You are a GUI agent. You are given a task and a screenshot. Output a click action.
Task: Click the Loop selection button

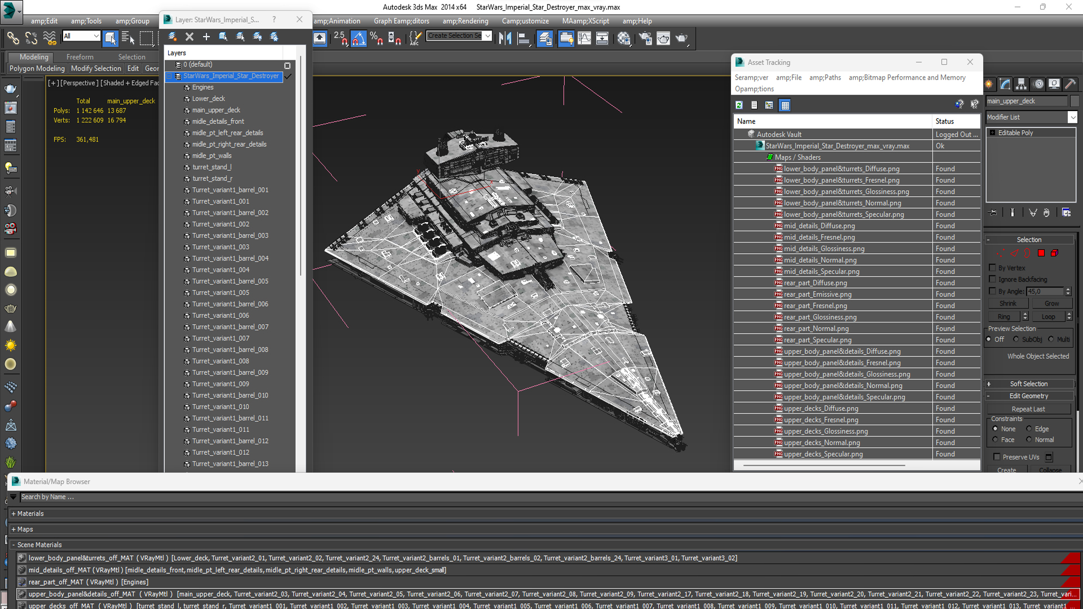coord(1048,317)
